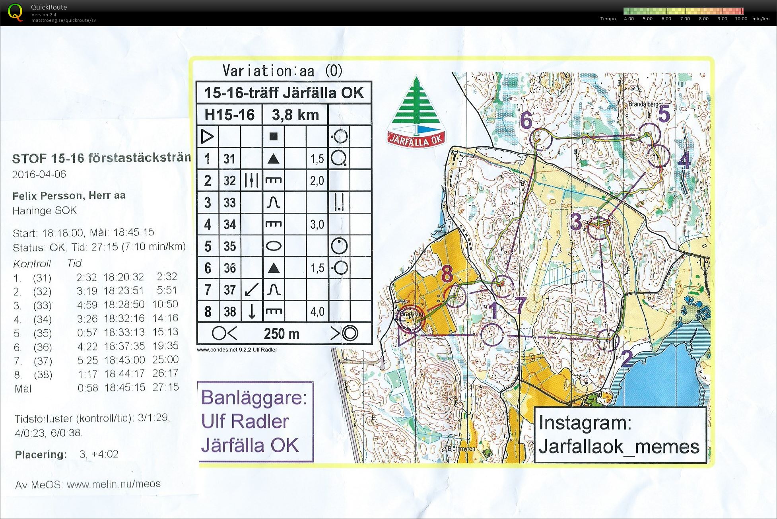The image size is (777, 519).
Task: Click the Mål row 0:58 18:45:15
Action: click(97, 388)
